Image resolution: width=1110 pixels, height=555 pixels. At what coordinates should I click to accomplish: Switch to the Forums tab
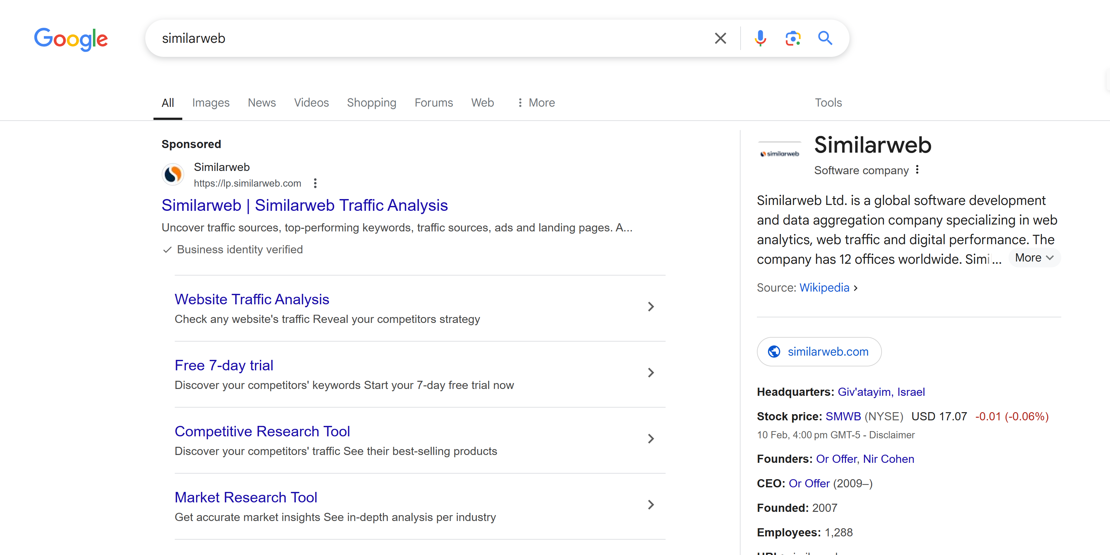click(x=434, y=103)
